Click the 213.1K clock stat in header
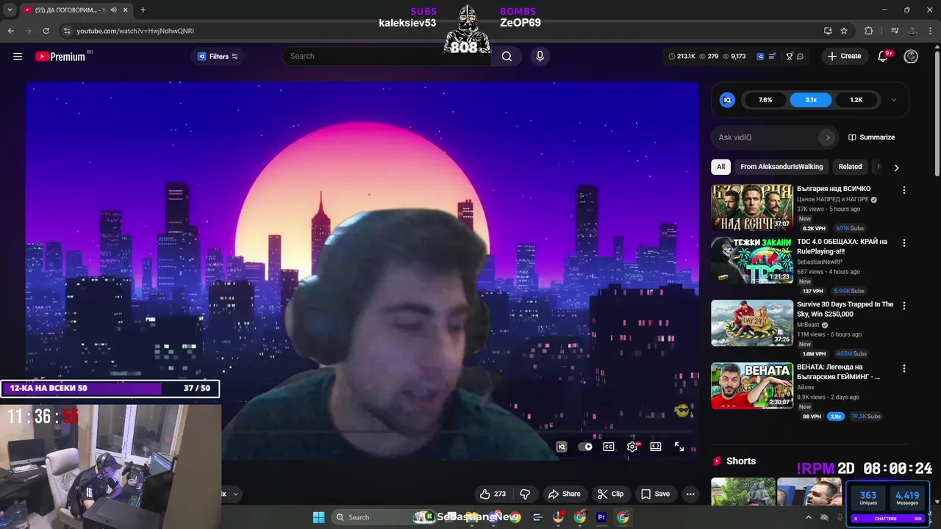The height and width of the screenshot is (529, 941). click(x=681, y=56)
